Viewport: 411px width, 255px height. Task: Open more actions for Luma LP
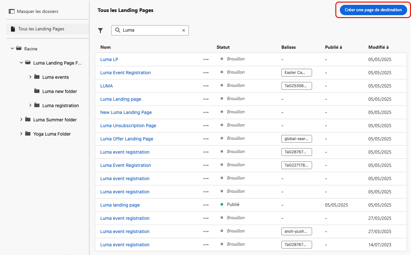coord(206,59)
